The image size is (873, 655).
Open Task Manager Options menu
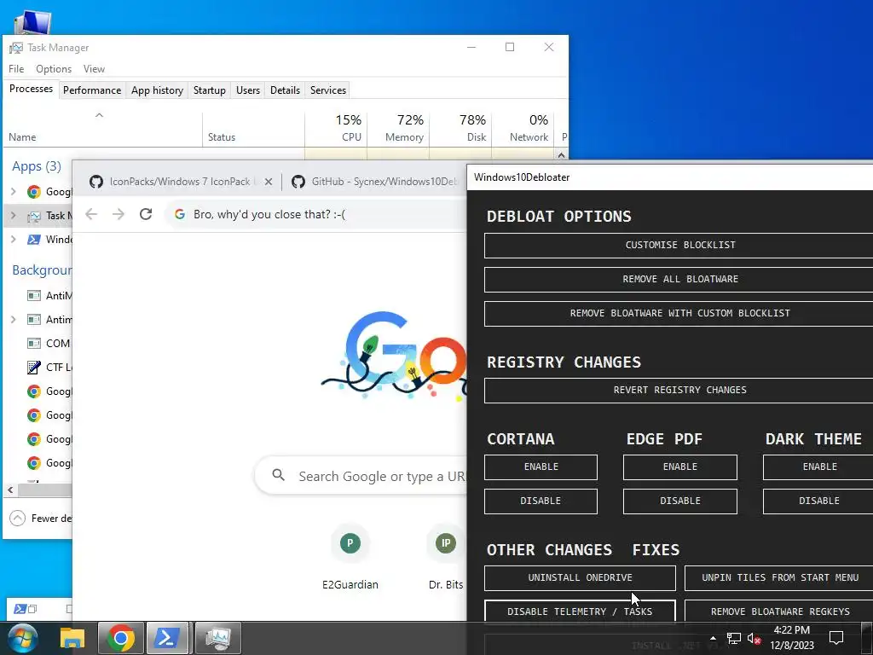point(54,69)
